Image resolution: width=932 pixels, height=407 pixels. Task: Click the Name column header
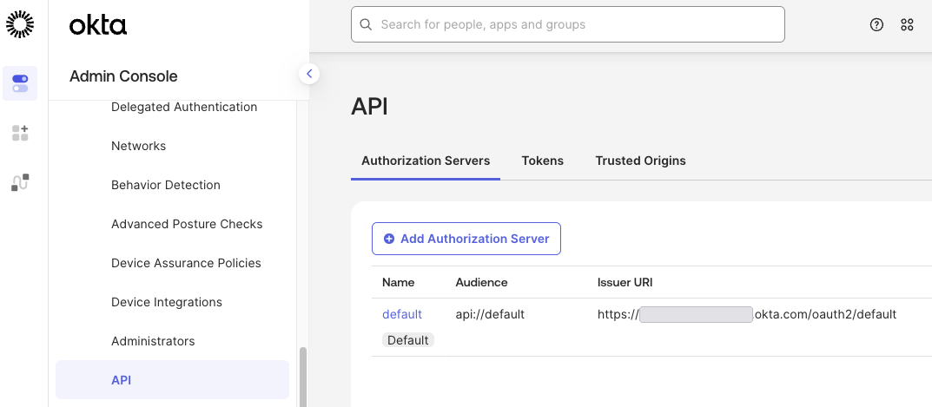(398, 283)
